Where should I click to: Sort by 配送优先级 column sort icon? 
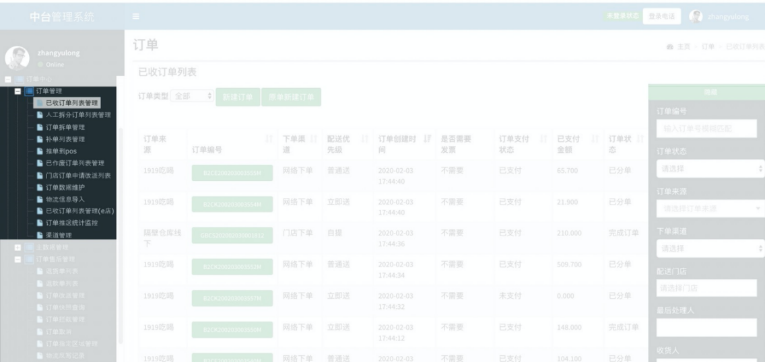364,139
